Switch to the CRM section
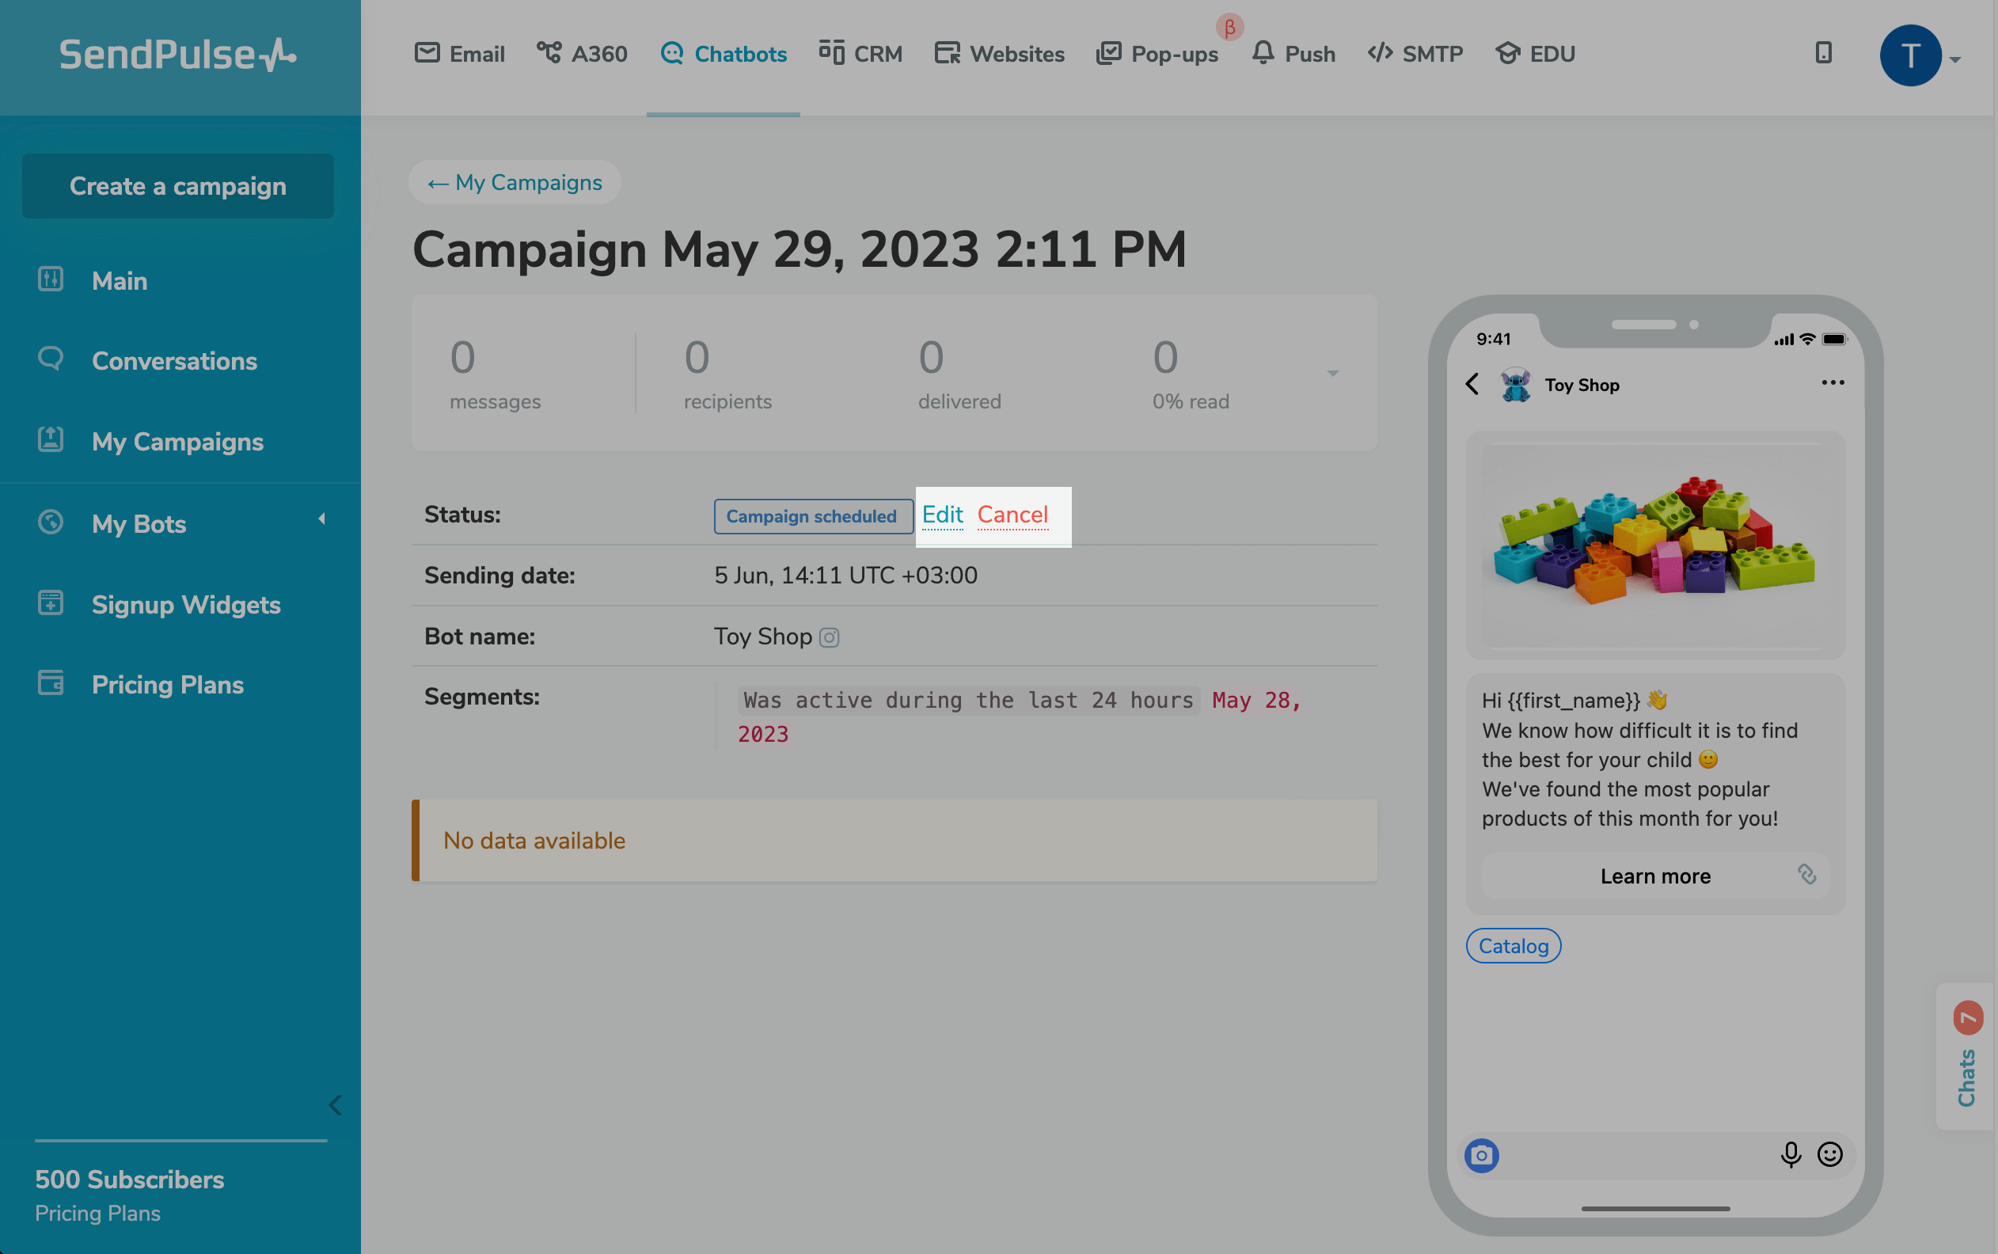1998x1254 pixels. [x=860, y=54]
